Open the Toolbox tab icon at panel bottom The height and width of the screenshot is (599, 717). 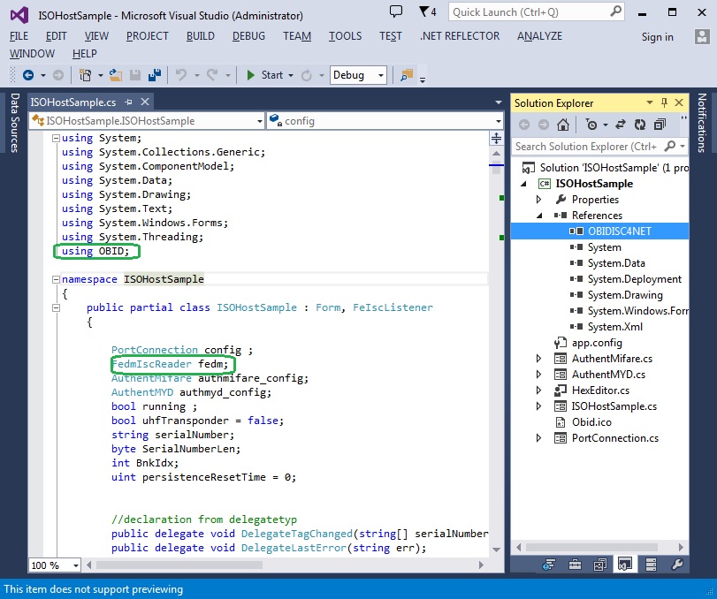tap(574, 565)
